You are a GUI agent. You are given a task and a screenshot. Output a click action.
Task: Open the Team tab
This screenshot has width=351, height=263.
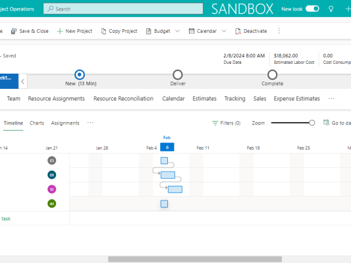tap(13, 99)
